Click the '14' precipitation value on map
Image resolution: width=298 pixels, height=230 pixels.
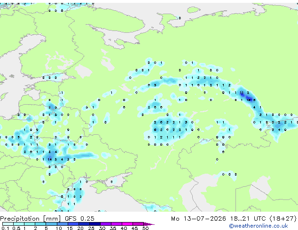point(50,160)
